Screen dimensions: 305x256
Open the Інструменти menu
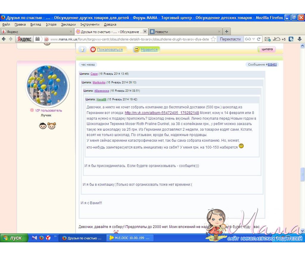90,24
